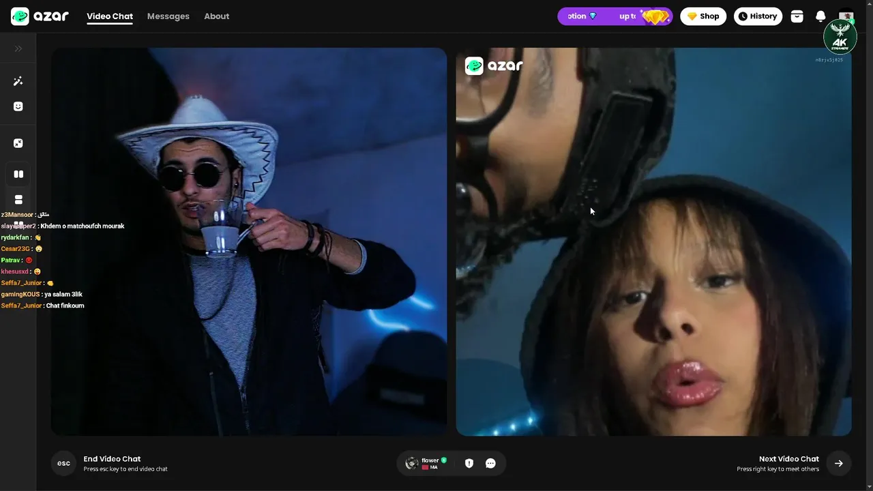Screen dimensions: 873x491
Task: Click the Next Video Chat arrow button
Action: tap(838, 464)
